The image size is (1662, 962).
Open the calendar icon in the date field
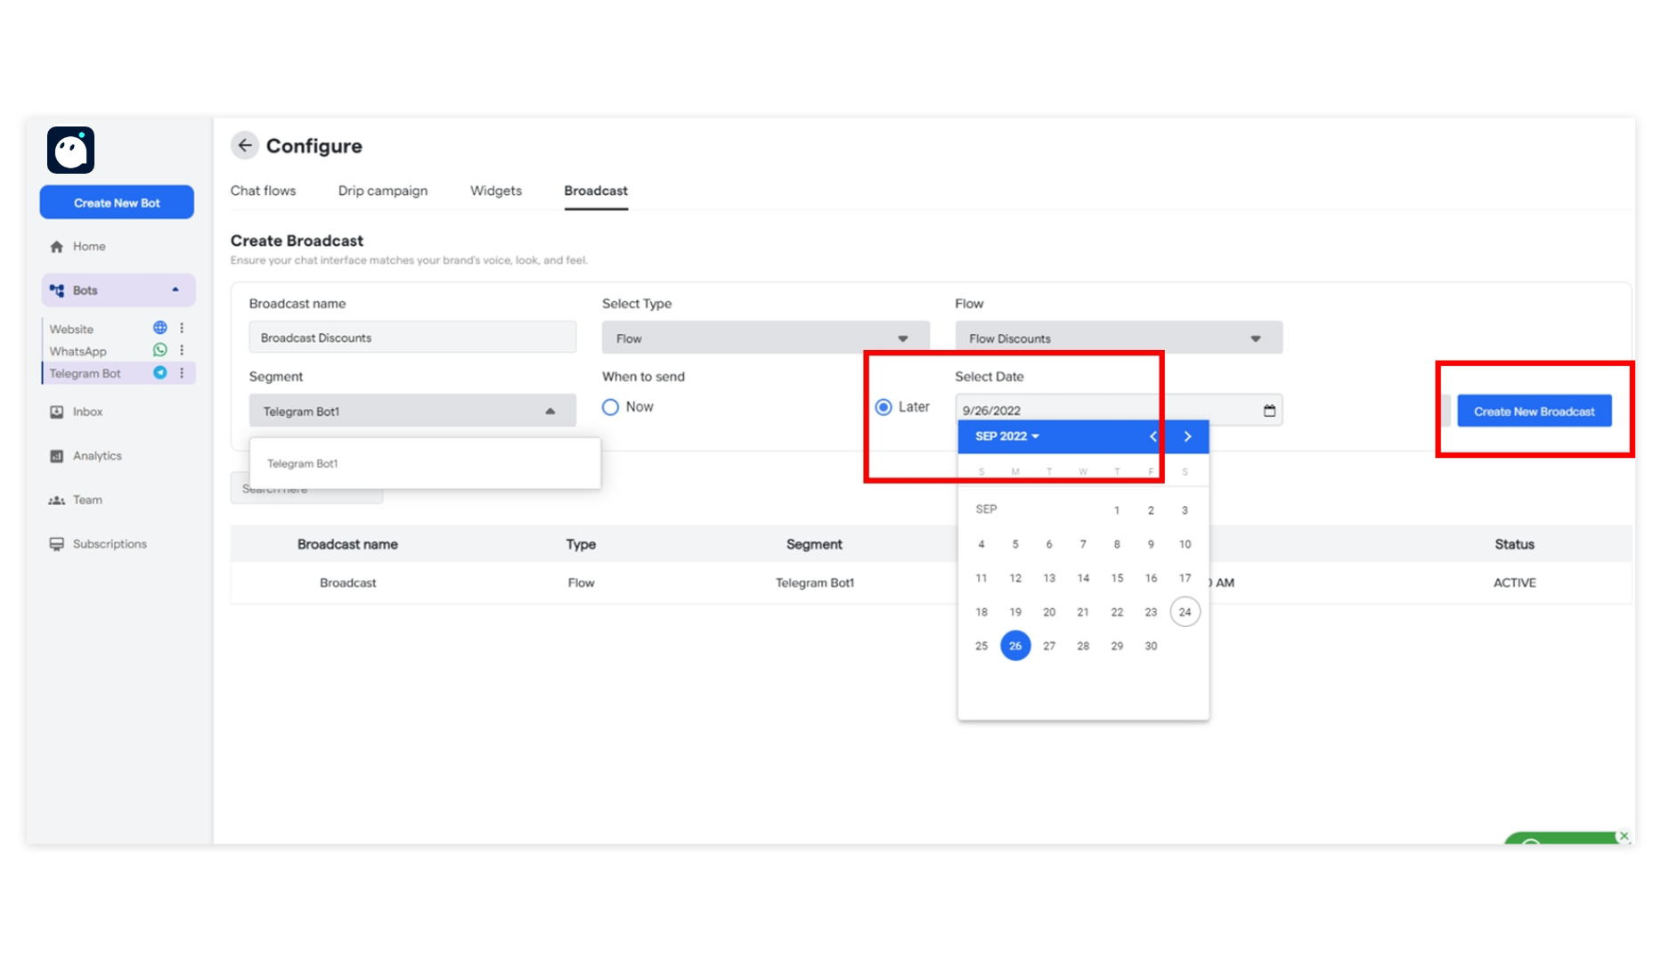pos(1269,411)
